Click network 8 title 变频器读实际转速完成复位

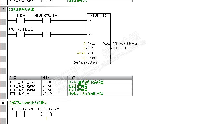coord(28,103)
